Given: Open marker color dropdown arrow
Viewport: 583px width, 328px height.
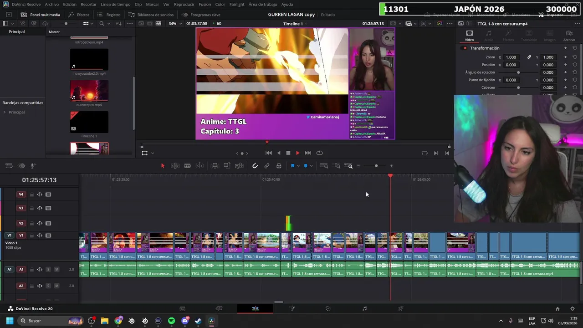Looking at the screenshot, I should 311,166.
